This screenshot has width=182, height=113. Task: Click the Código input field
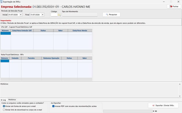[x=54, y=15]
